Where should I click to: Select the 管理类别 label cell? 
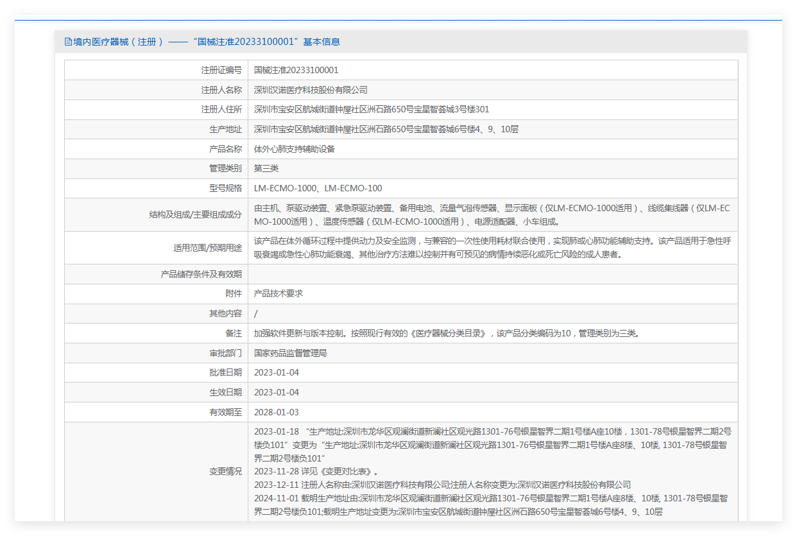[156, 169]
